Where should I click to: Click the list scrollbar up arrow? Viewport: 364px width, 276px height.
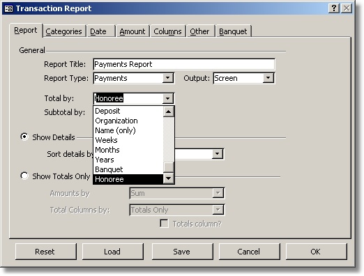(x=169, y=112)
